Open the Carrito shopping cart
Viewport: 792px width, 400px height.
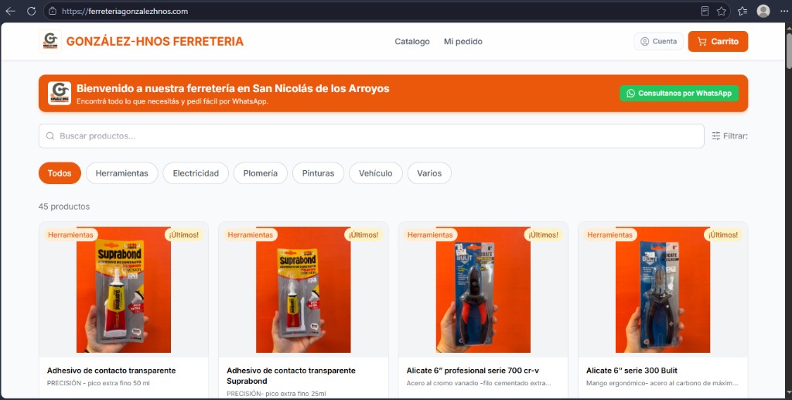(x=718, y=42)
